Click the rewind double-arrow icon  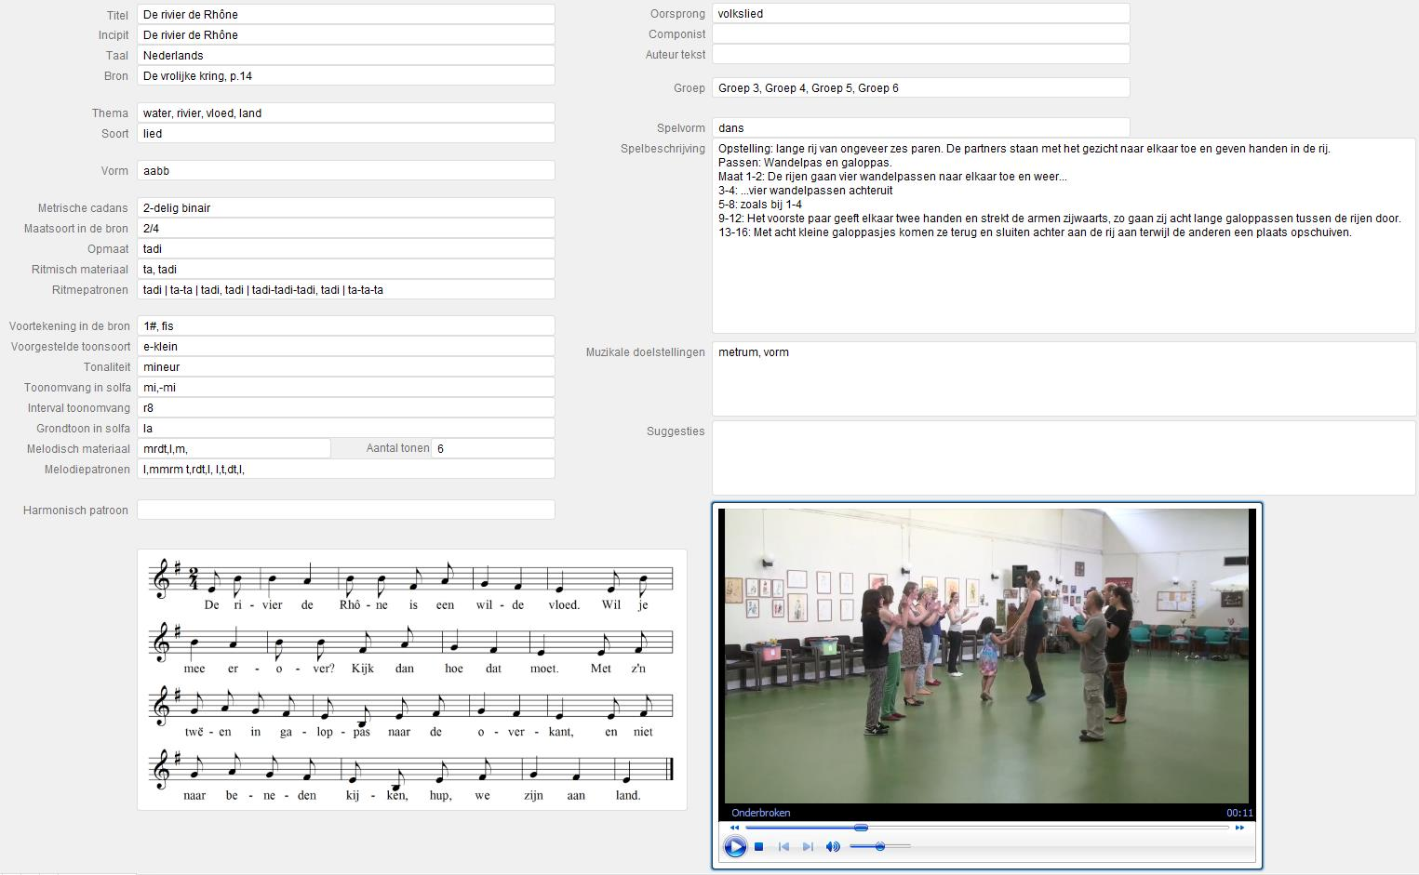click(734, 828)
